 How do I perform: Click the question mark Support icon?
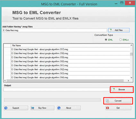pyautogui.click(x=6, y=108)
